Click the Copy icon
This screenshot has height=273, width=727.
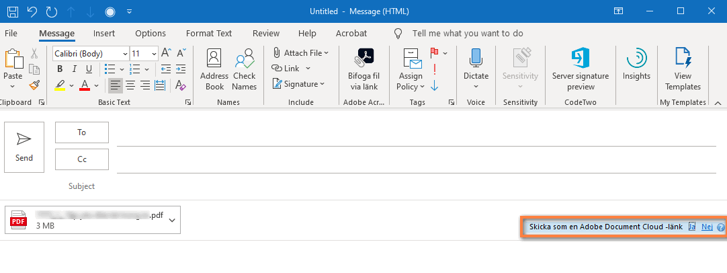(34, 70)
